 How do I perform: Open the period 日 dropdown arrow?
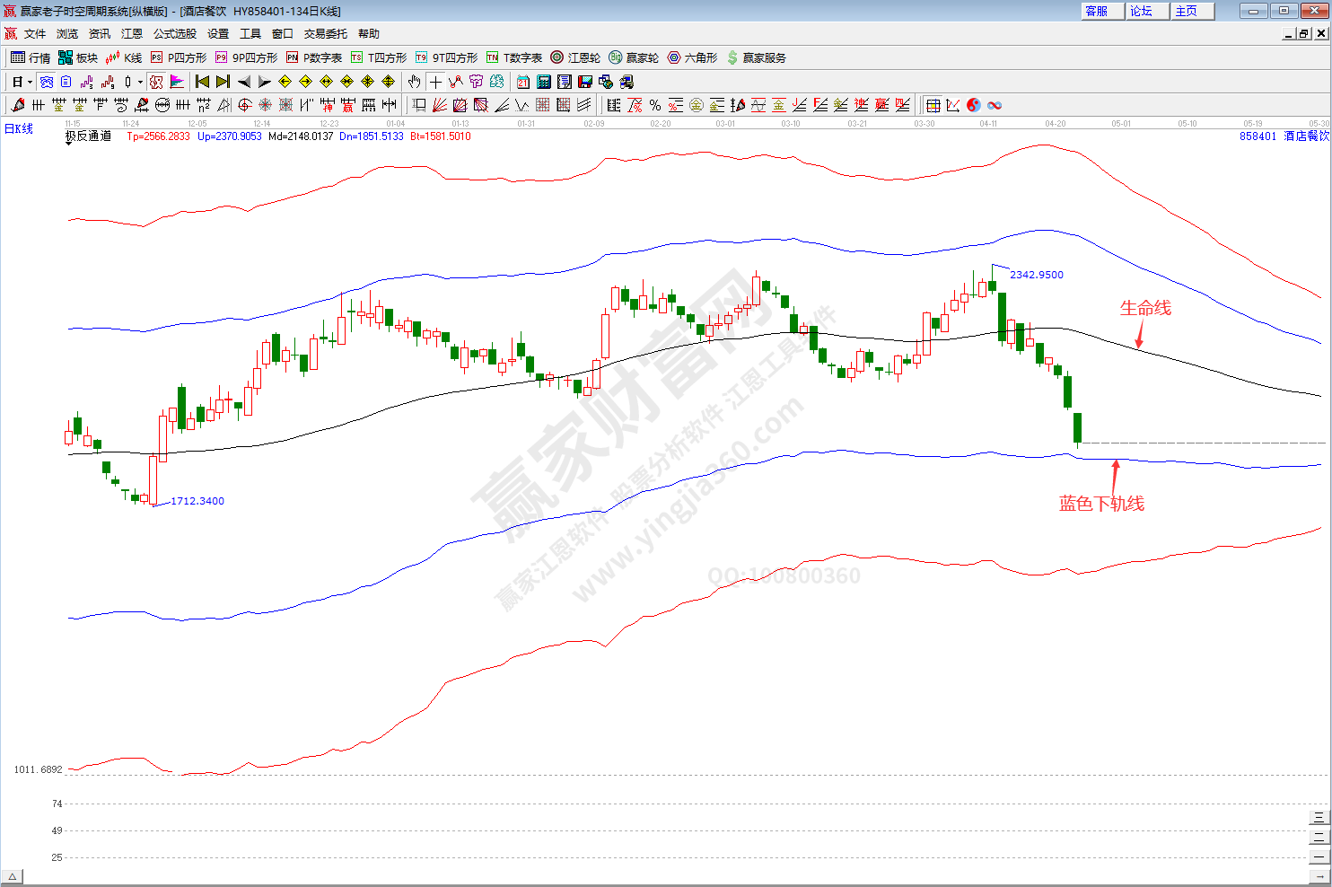pos(30,82)
